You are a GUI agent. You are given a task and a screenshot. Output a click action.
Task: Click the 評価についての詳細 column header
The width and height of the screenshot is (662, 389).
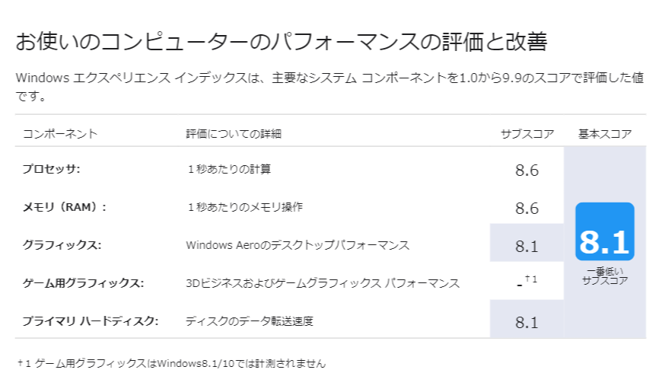(234, 134)
